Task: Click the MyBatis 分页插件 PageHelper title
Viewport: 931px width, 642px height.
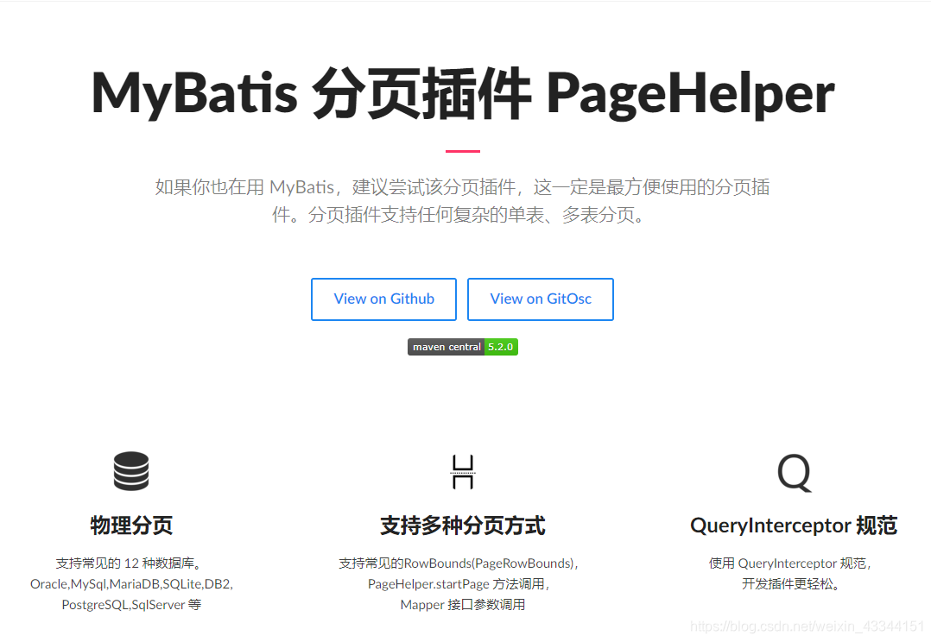Action: [463, 91]
